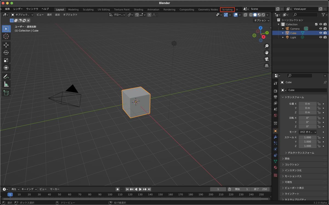This screenshot has width=329, height=205.
Task: Expand the 関係 panel
Action: 304,159
